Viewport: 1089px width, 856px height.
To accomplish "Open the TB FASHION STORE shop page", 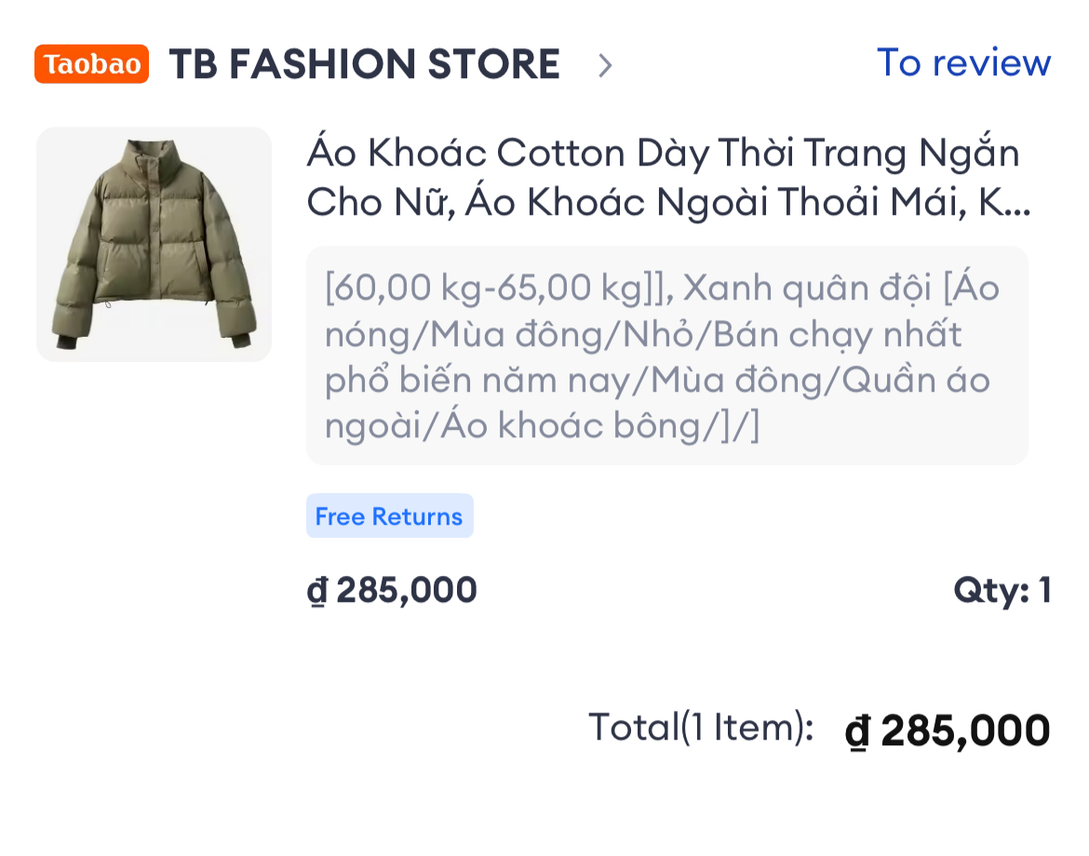I will pyautogui.click(x=364, y=64).
